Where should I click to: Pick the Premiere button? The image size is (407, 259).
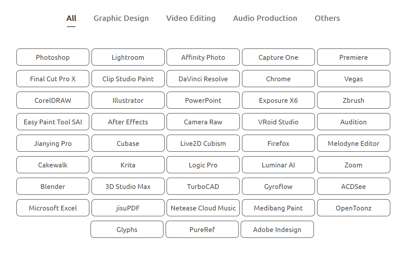coord(354,57)
